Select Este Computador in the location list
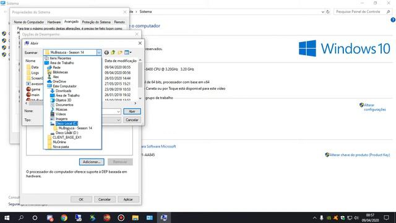396x223 pixels. click(64, 86)
